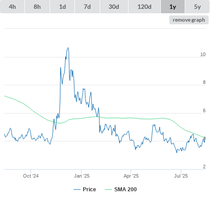Click the price peak above 10
This screenshot has height=201, width=210.
tap(68, 48)
